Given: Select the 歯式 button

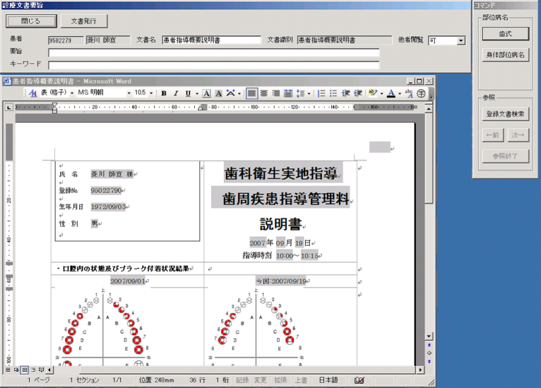Looking at the screenshot, I should coord(506,33).
